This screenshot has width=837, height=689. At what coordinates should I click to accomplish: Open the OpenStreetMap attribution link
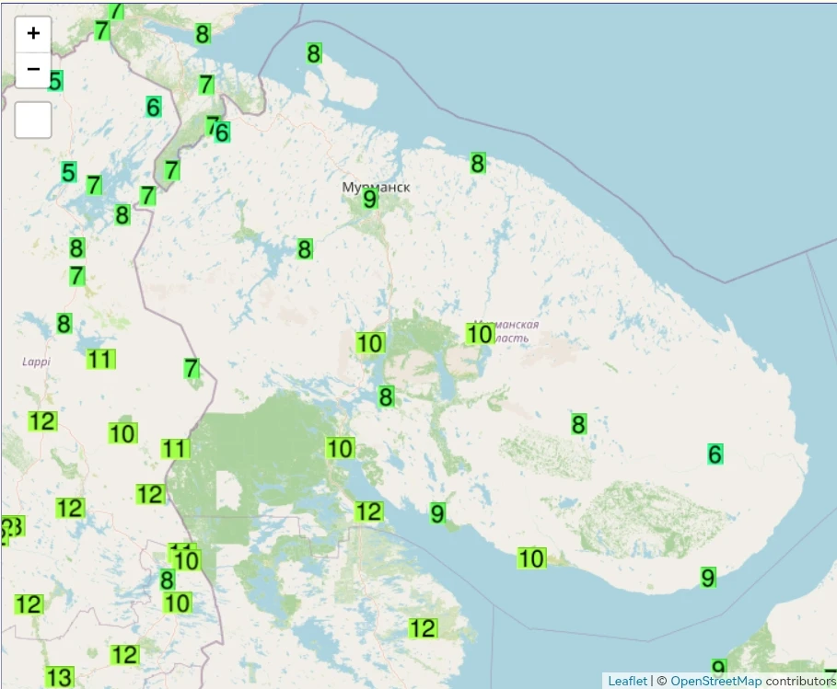(x=715, y=681)
